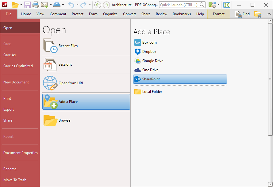Select the Add a Place option
The width and height of the screenshot is (273, 187).
[x=86, y=102]
